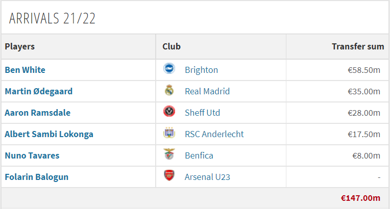Click the Benfica eagle crest icon
The image size is (390, 209).
tap(169, 154)
